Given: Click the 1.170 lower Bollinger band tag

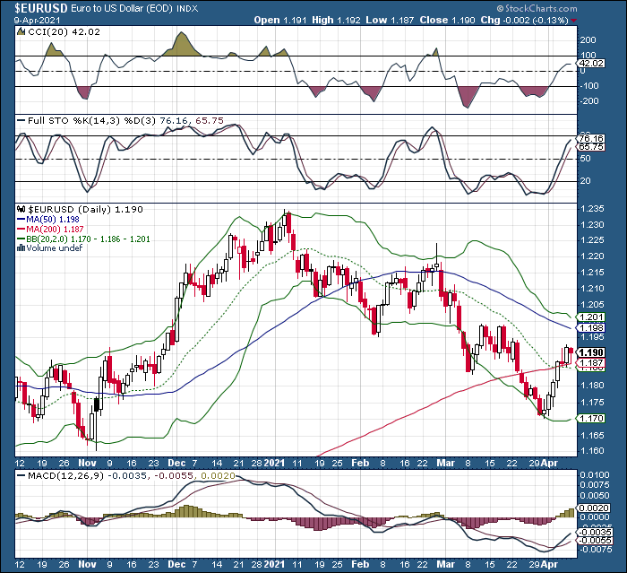Looking at the screenshot, I should pos(591,419).
